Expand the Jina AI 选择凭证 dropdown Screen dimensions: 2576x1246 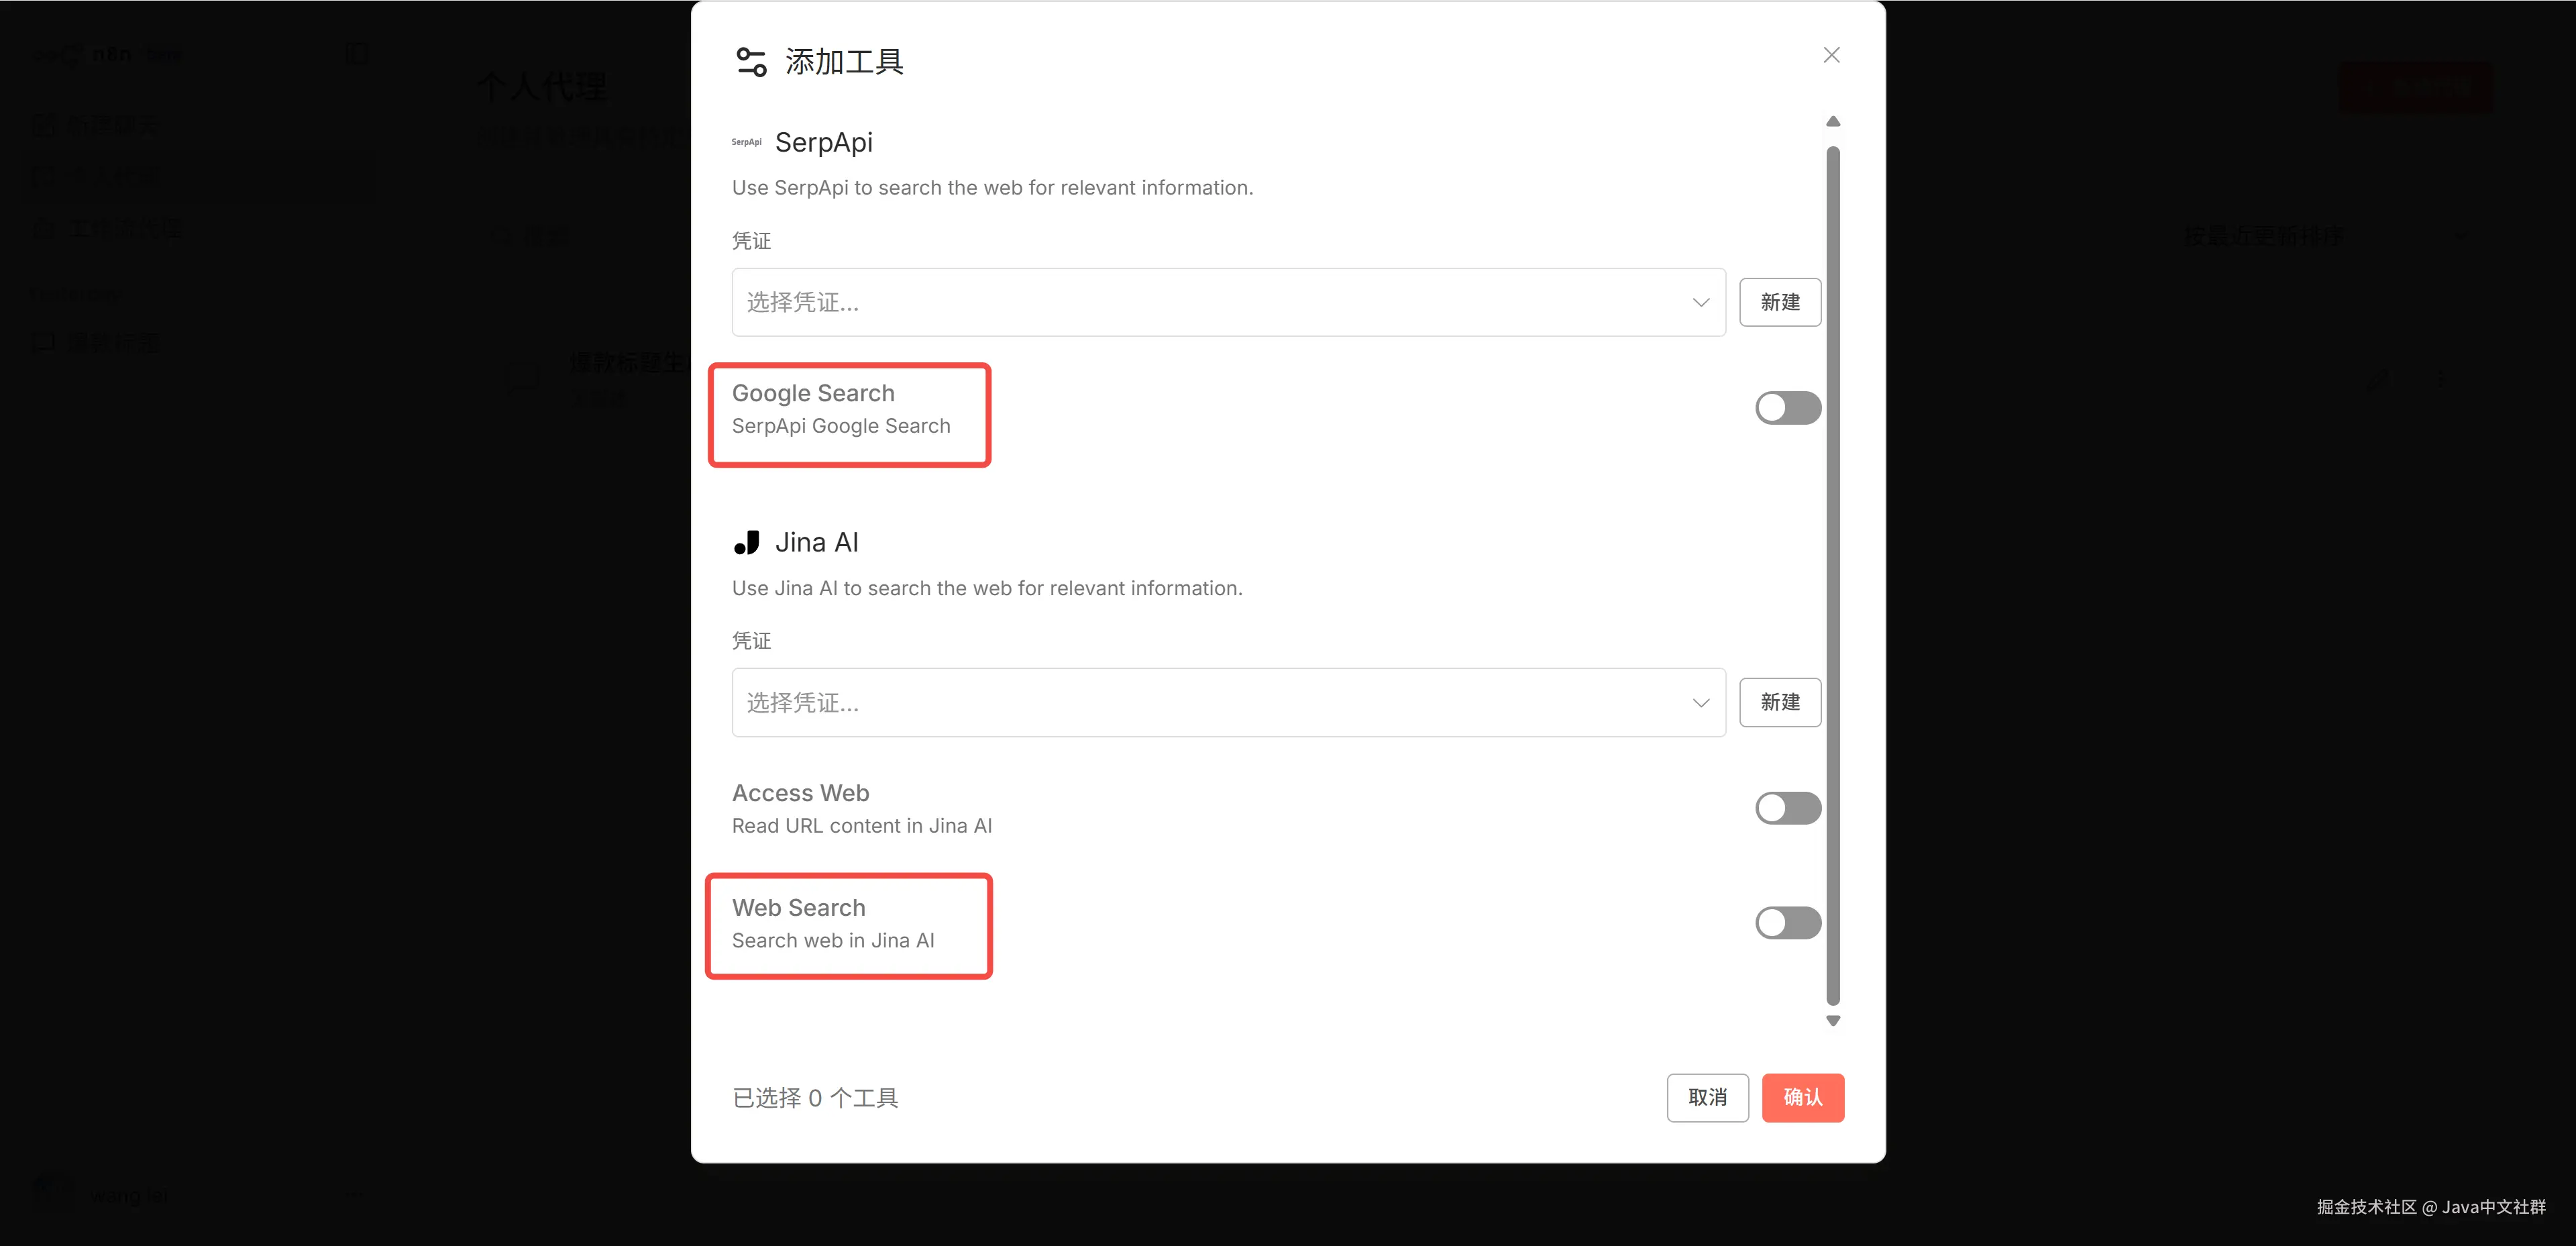coord(1228,703)
